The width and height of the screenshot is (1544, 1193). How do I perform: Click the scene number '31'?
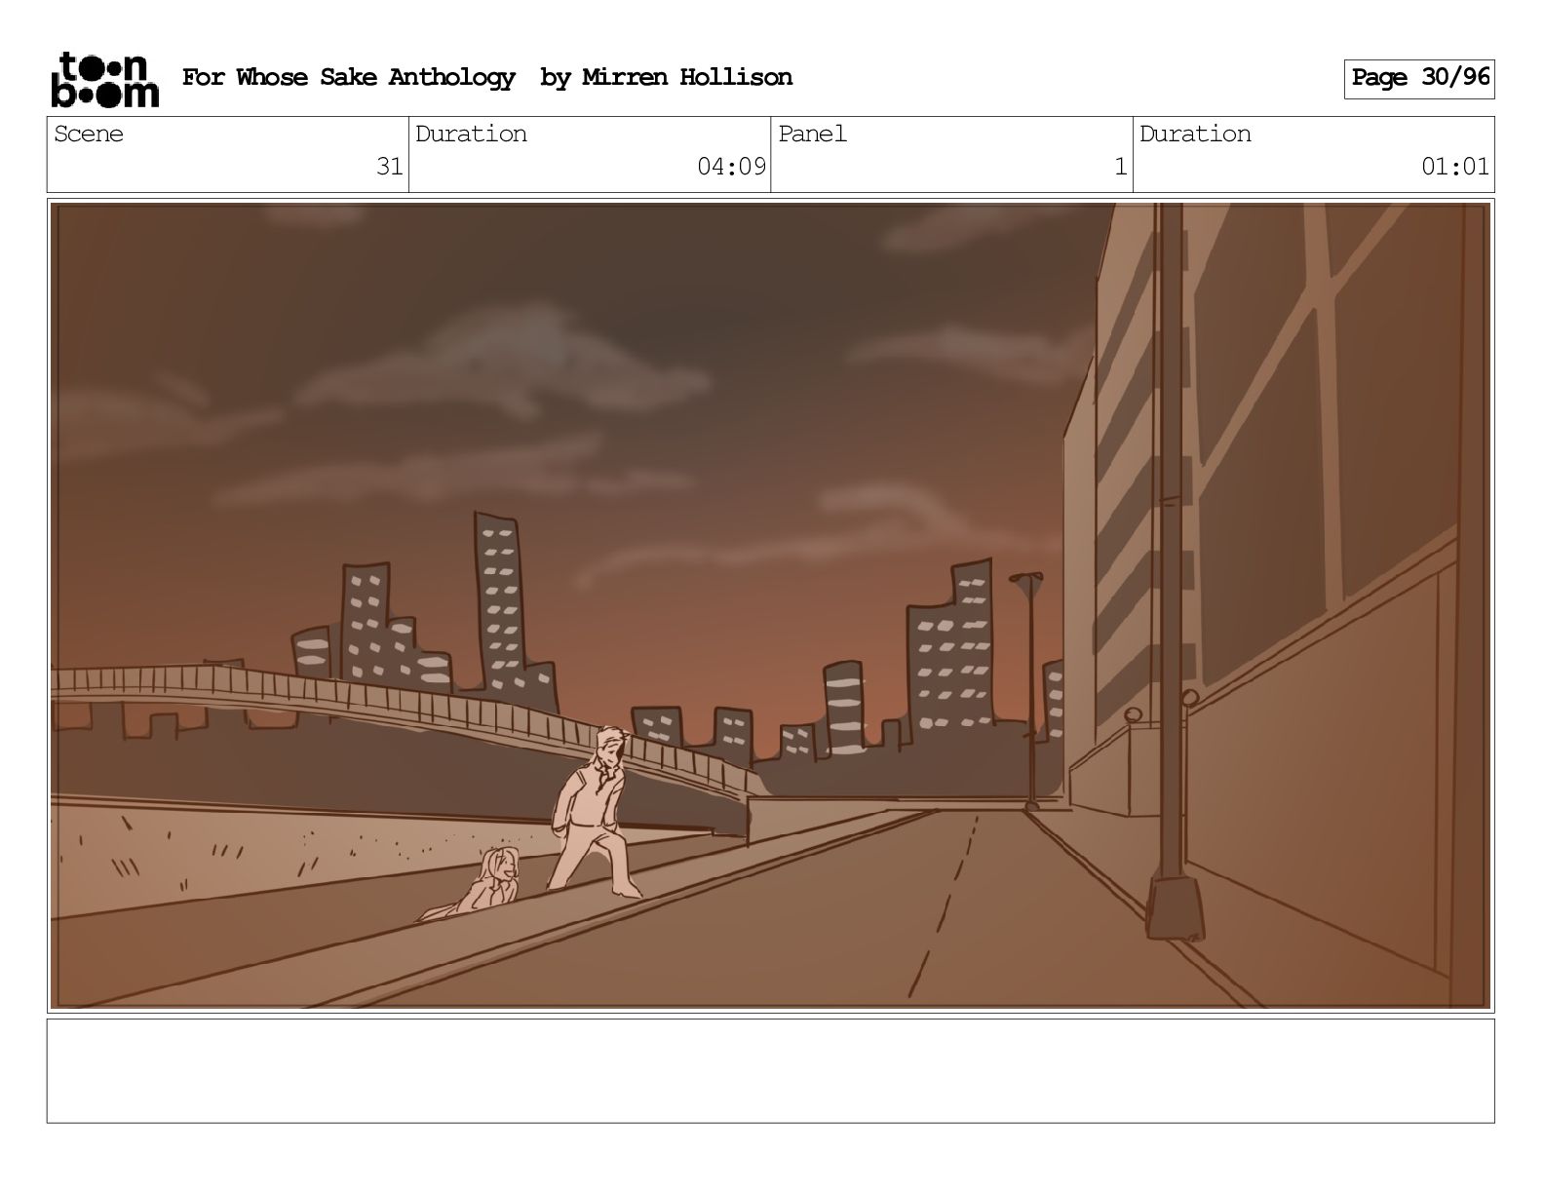point(390,167)
